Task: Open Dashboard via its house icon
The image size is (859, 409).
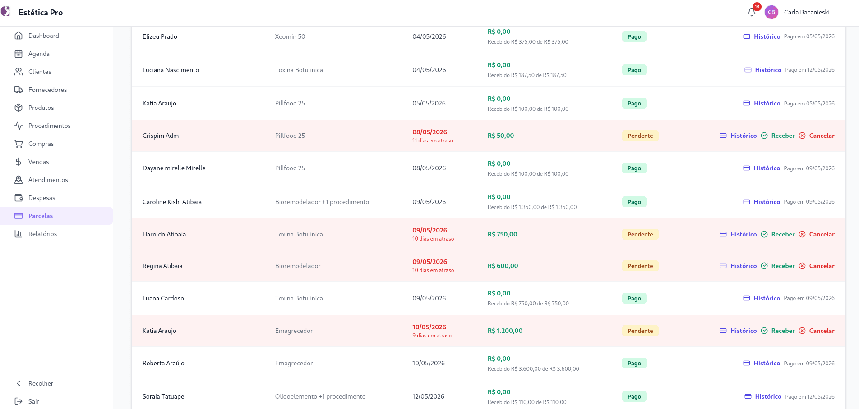Action: pos(18,36)
